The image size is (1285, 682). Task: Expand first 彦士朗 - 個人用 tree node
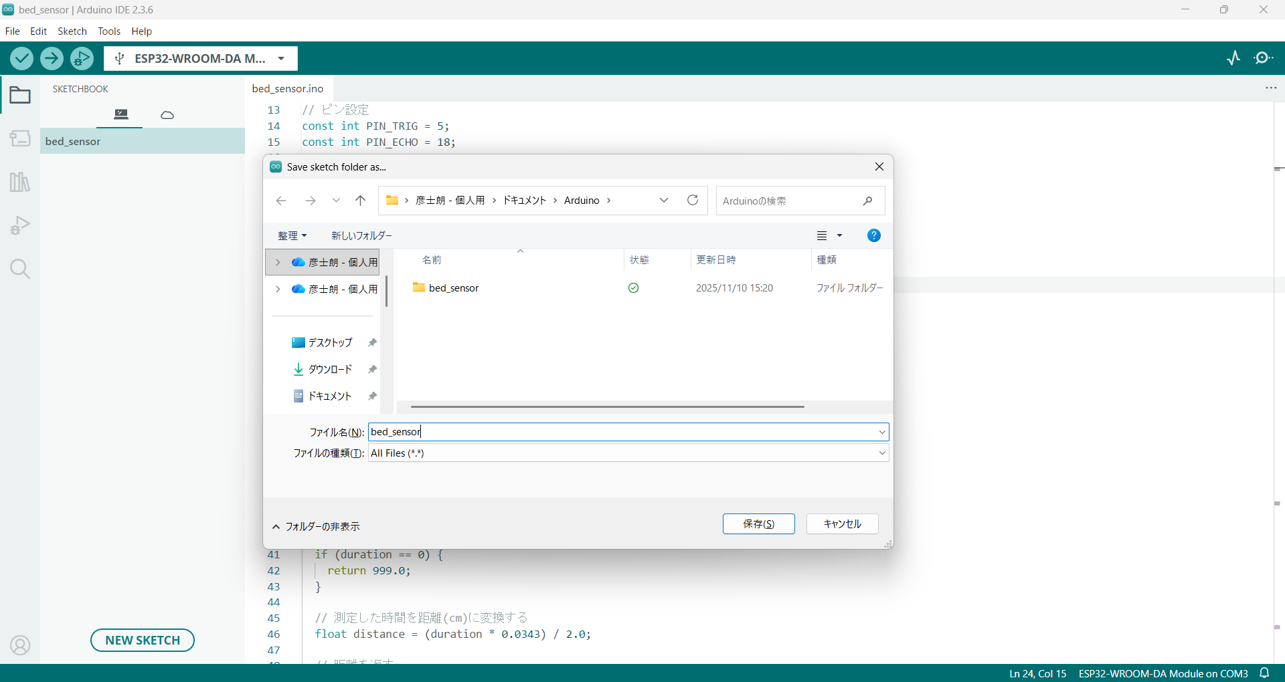278,262
